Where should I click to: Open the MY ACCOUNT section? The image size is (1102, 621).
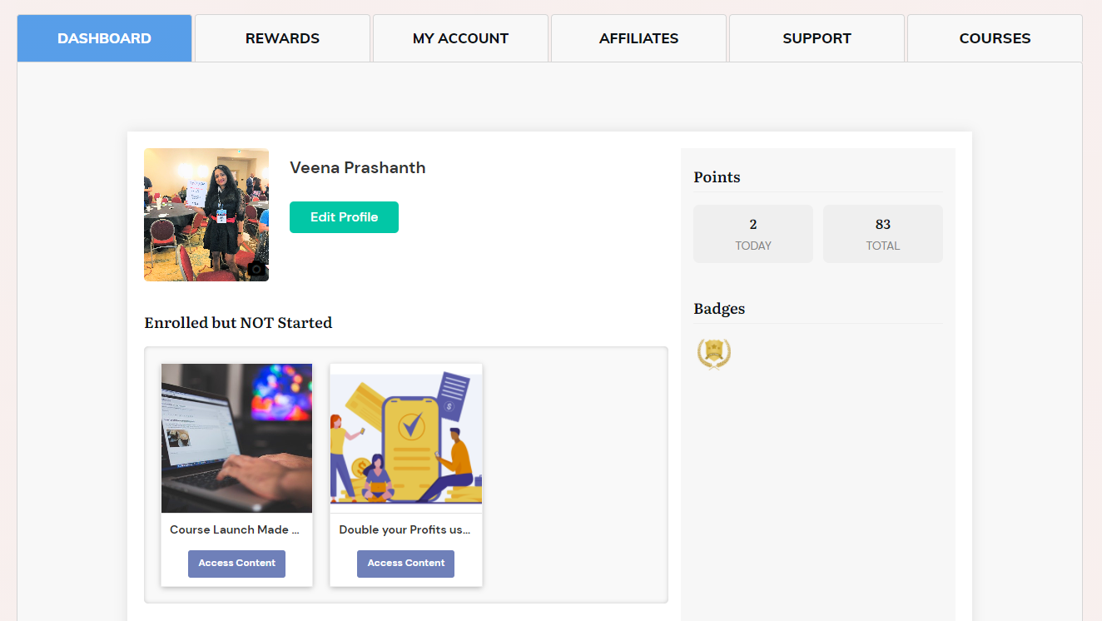(460, 37)
